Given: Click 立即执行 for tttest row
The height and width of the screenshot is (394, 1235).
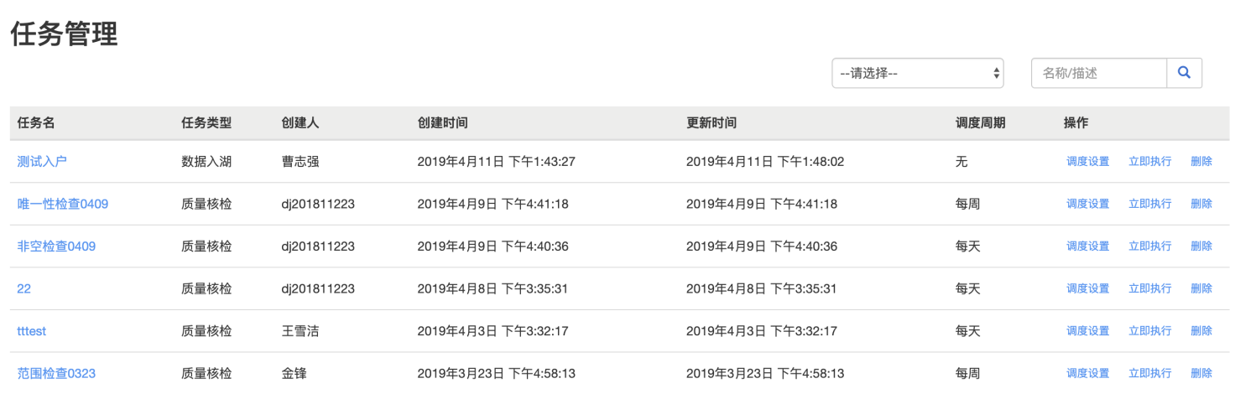Looking at the screenshot, I should [x=1150, y=331].
